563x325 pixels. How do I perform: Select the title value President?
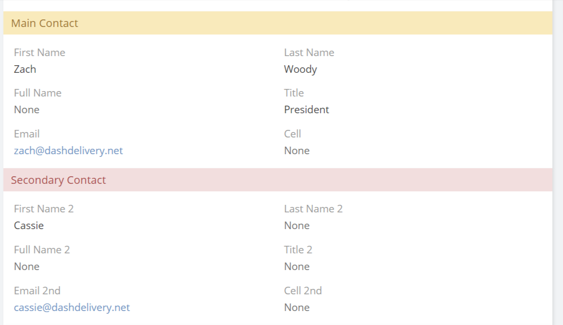[306, 110]
